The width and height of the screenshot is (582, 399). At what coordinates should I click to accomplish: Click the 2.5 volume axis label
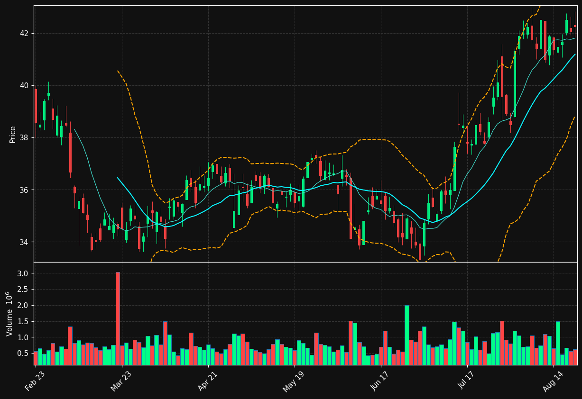(x=24, y=290)
